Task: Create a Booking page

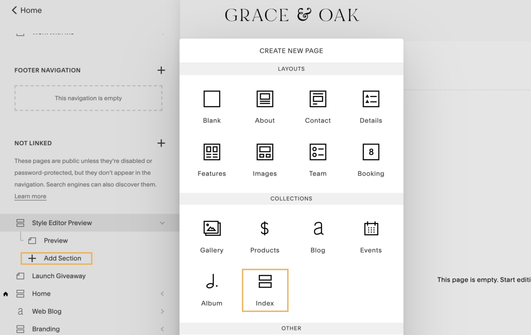Action: click(371, 152)
